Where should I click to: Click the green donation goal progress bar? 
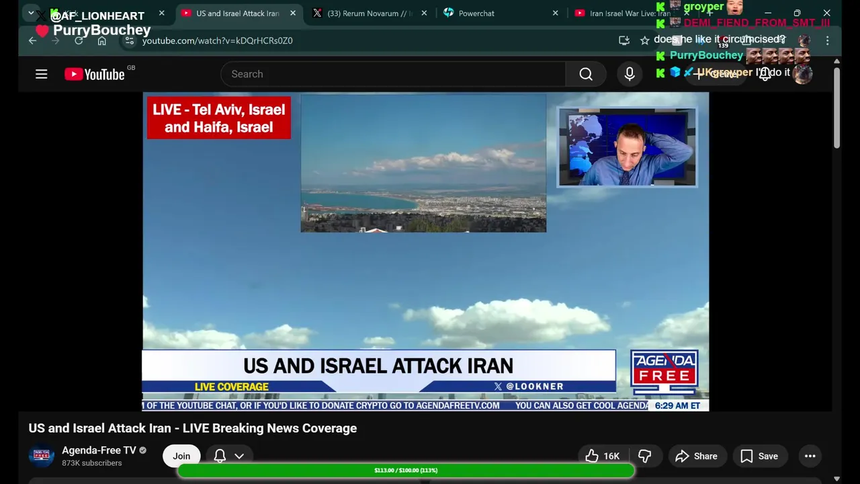coord(406,471)
